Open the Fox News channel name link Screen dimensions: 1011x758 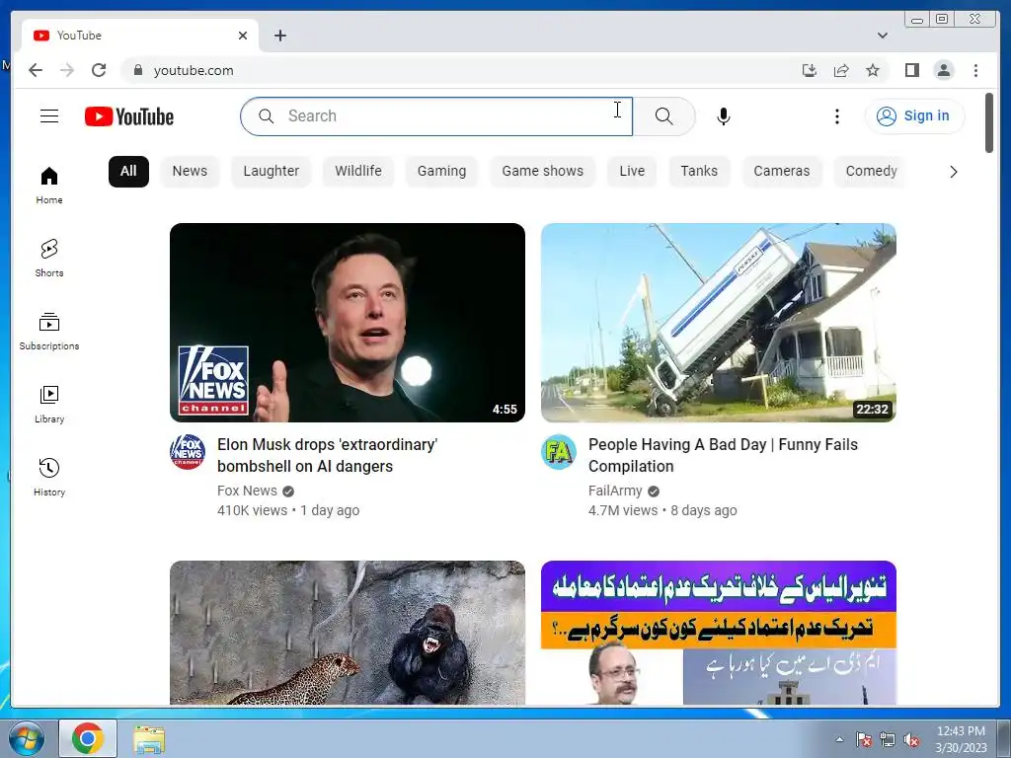[x=247, y=492]
